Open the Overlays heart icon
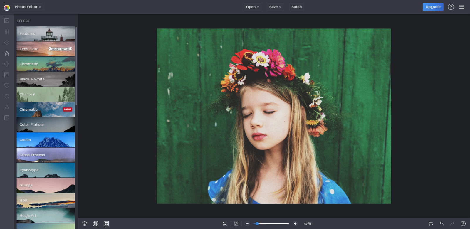Screen dimensions: 470x229 tap(7, 85)
